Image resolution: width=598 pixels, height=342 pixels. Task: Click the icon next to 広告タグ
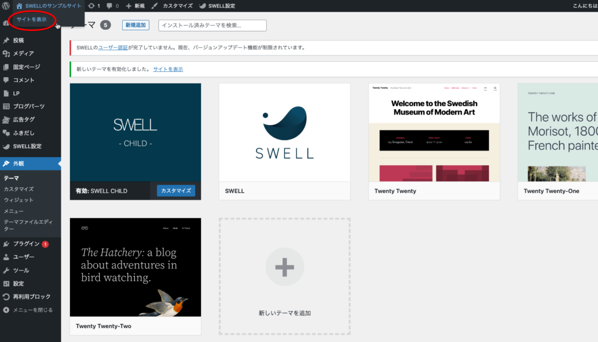(x=6, y=120)
